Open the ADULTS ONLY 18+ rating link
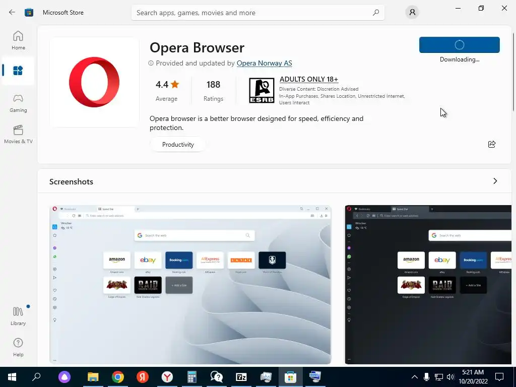The width and height of the screenshot is (516, 387). [x=309, y=79]
